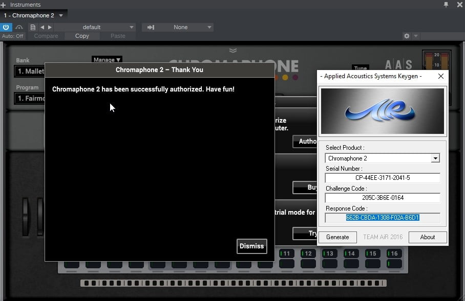Viewport: 465px width, 301px height.
Task: Select pad number 14
Action: pos(351,253)
